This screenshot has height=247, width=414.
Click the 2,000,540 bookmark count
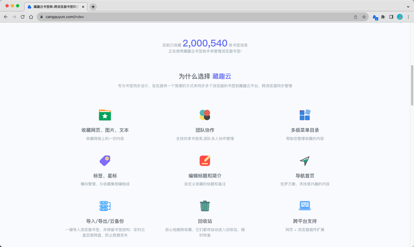205,43
